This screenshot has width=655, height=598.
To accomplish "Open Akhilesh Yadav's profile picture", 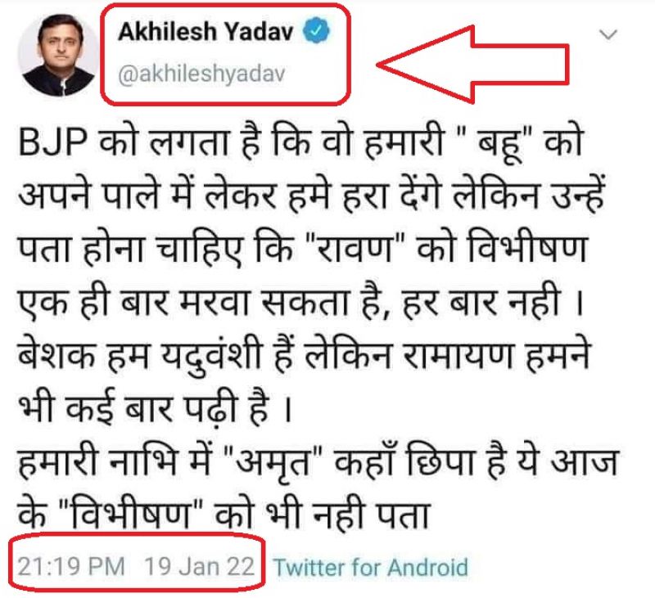I will pyautogui.click(x=58, y=56).
